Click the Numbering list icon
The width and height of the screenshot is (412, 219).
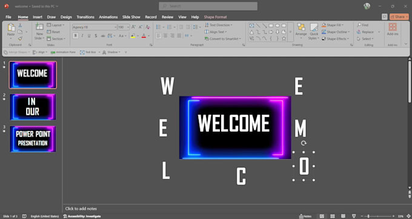point(170,27)
